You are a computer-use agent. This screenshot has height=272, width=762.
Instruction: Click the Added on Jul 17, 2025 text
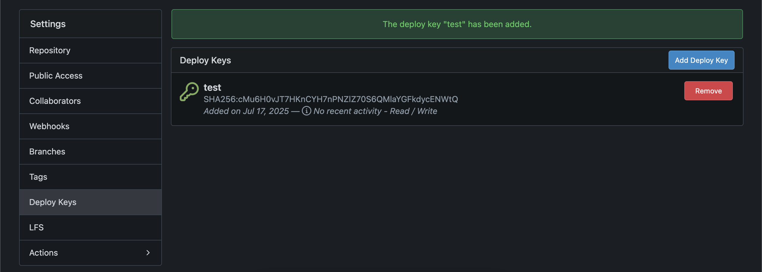pyautogui.click(x=246, y=111)
